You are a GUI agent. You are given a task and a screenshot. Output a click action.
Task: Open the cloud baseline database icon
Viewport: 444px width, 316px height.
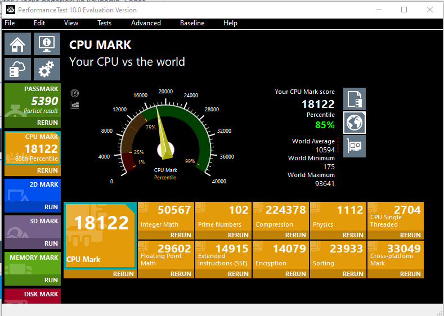click(17, 69)
